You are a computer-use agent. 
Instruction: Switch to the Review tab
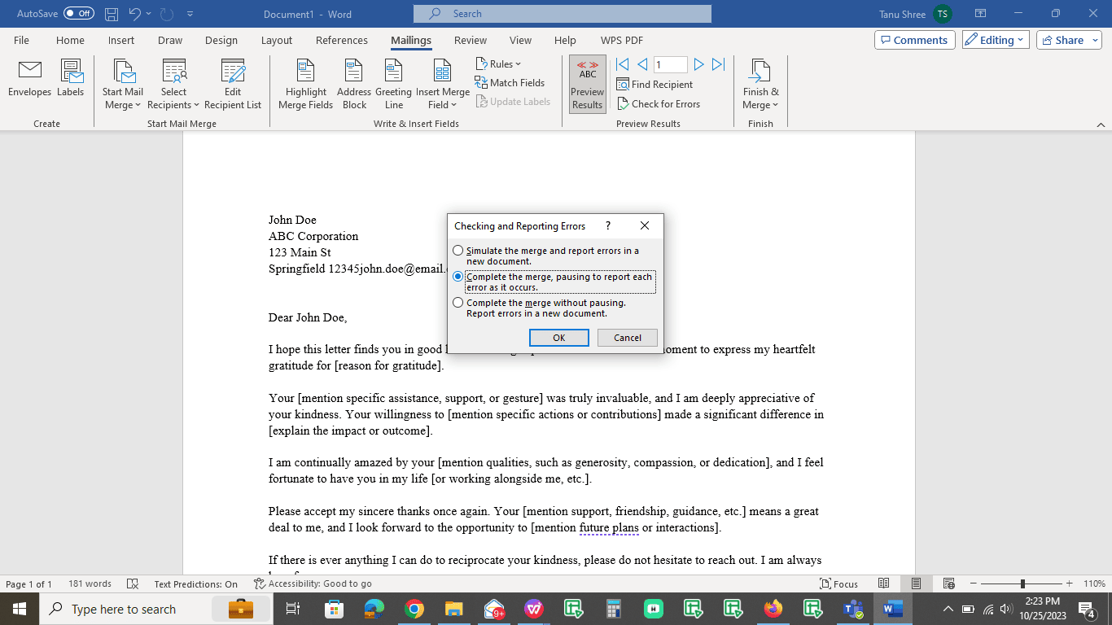pos(470,40)
